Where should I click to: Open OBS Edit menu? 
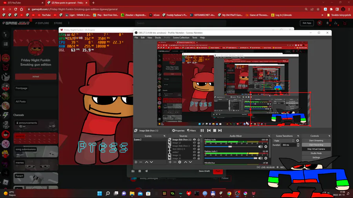click(143, 38)
